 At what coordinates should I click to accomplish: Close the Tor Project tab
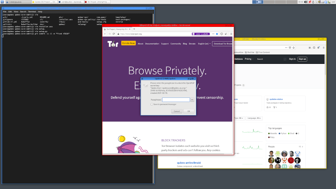130,29
